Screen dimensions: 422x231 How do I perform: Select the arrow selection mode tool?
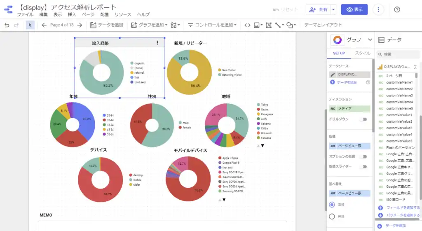point(30,25)
